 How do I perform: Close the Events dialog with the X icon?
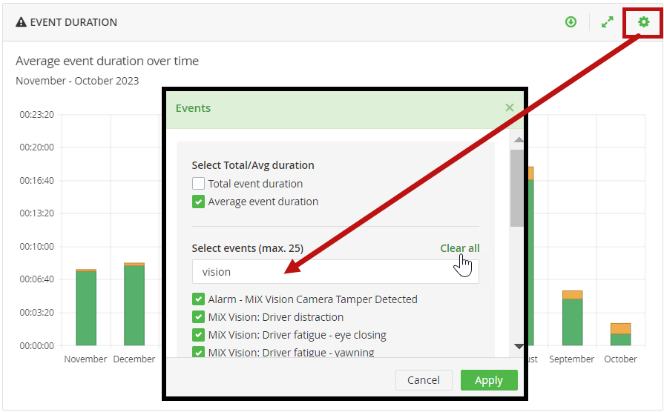[x=510, y=108]
